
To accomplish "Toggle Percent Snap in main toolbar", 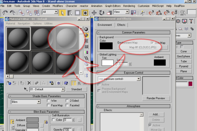I will pyautogui.click(x=166, y=13).
